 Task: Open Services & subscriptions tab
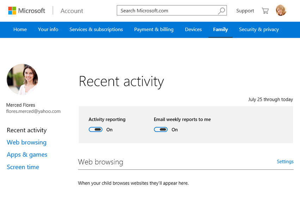pos(96,30)
